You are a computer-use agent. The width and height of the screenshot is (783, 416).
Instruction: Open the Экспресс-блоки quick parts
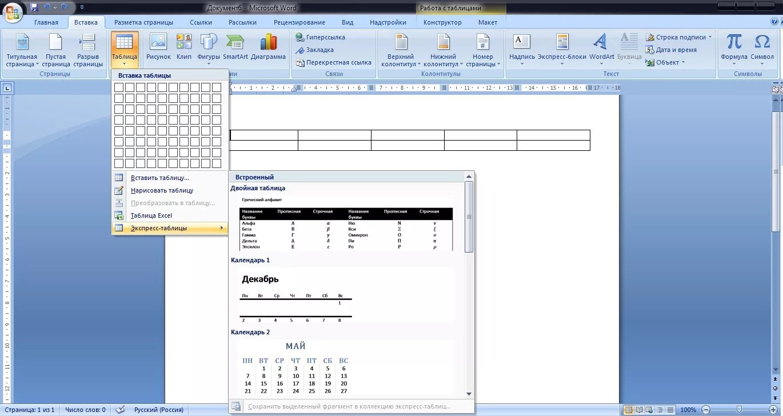[x=562, y=49]
